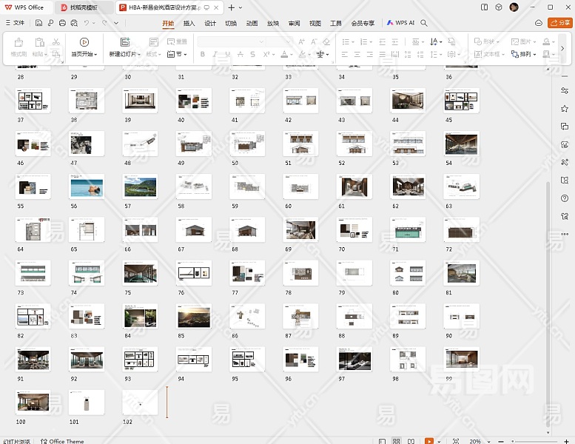Toggle slide sorter view in status bar
Screen dimensions: 575x444
397,441
